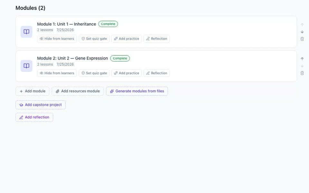Click Complete badge on Module 2
This screenshot has height=193, width=309.
point(120,58)
